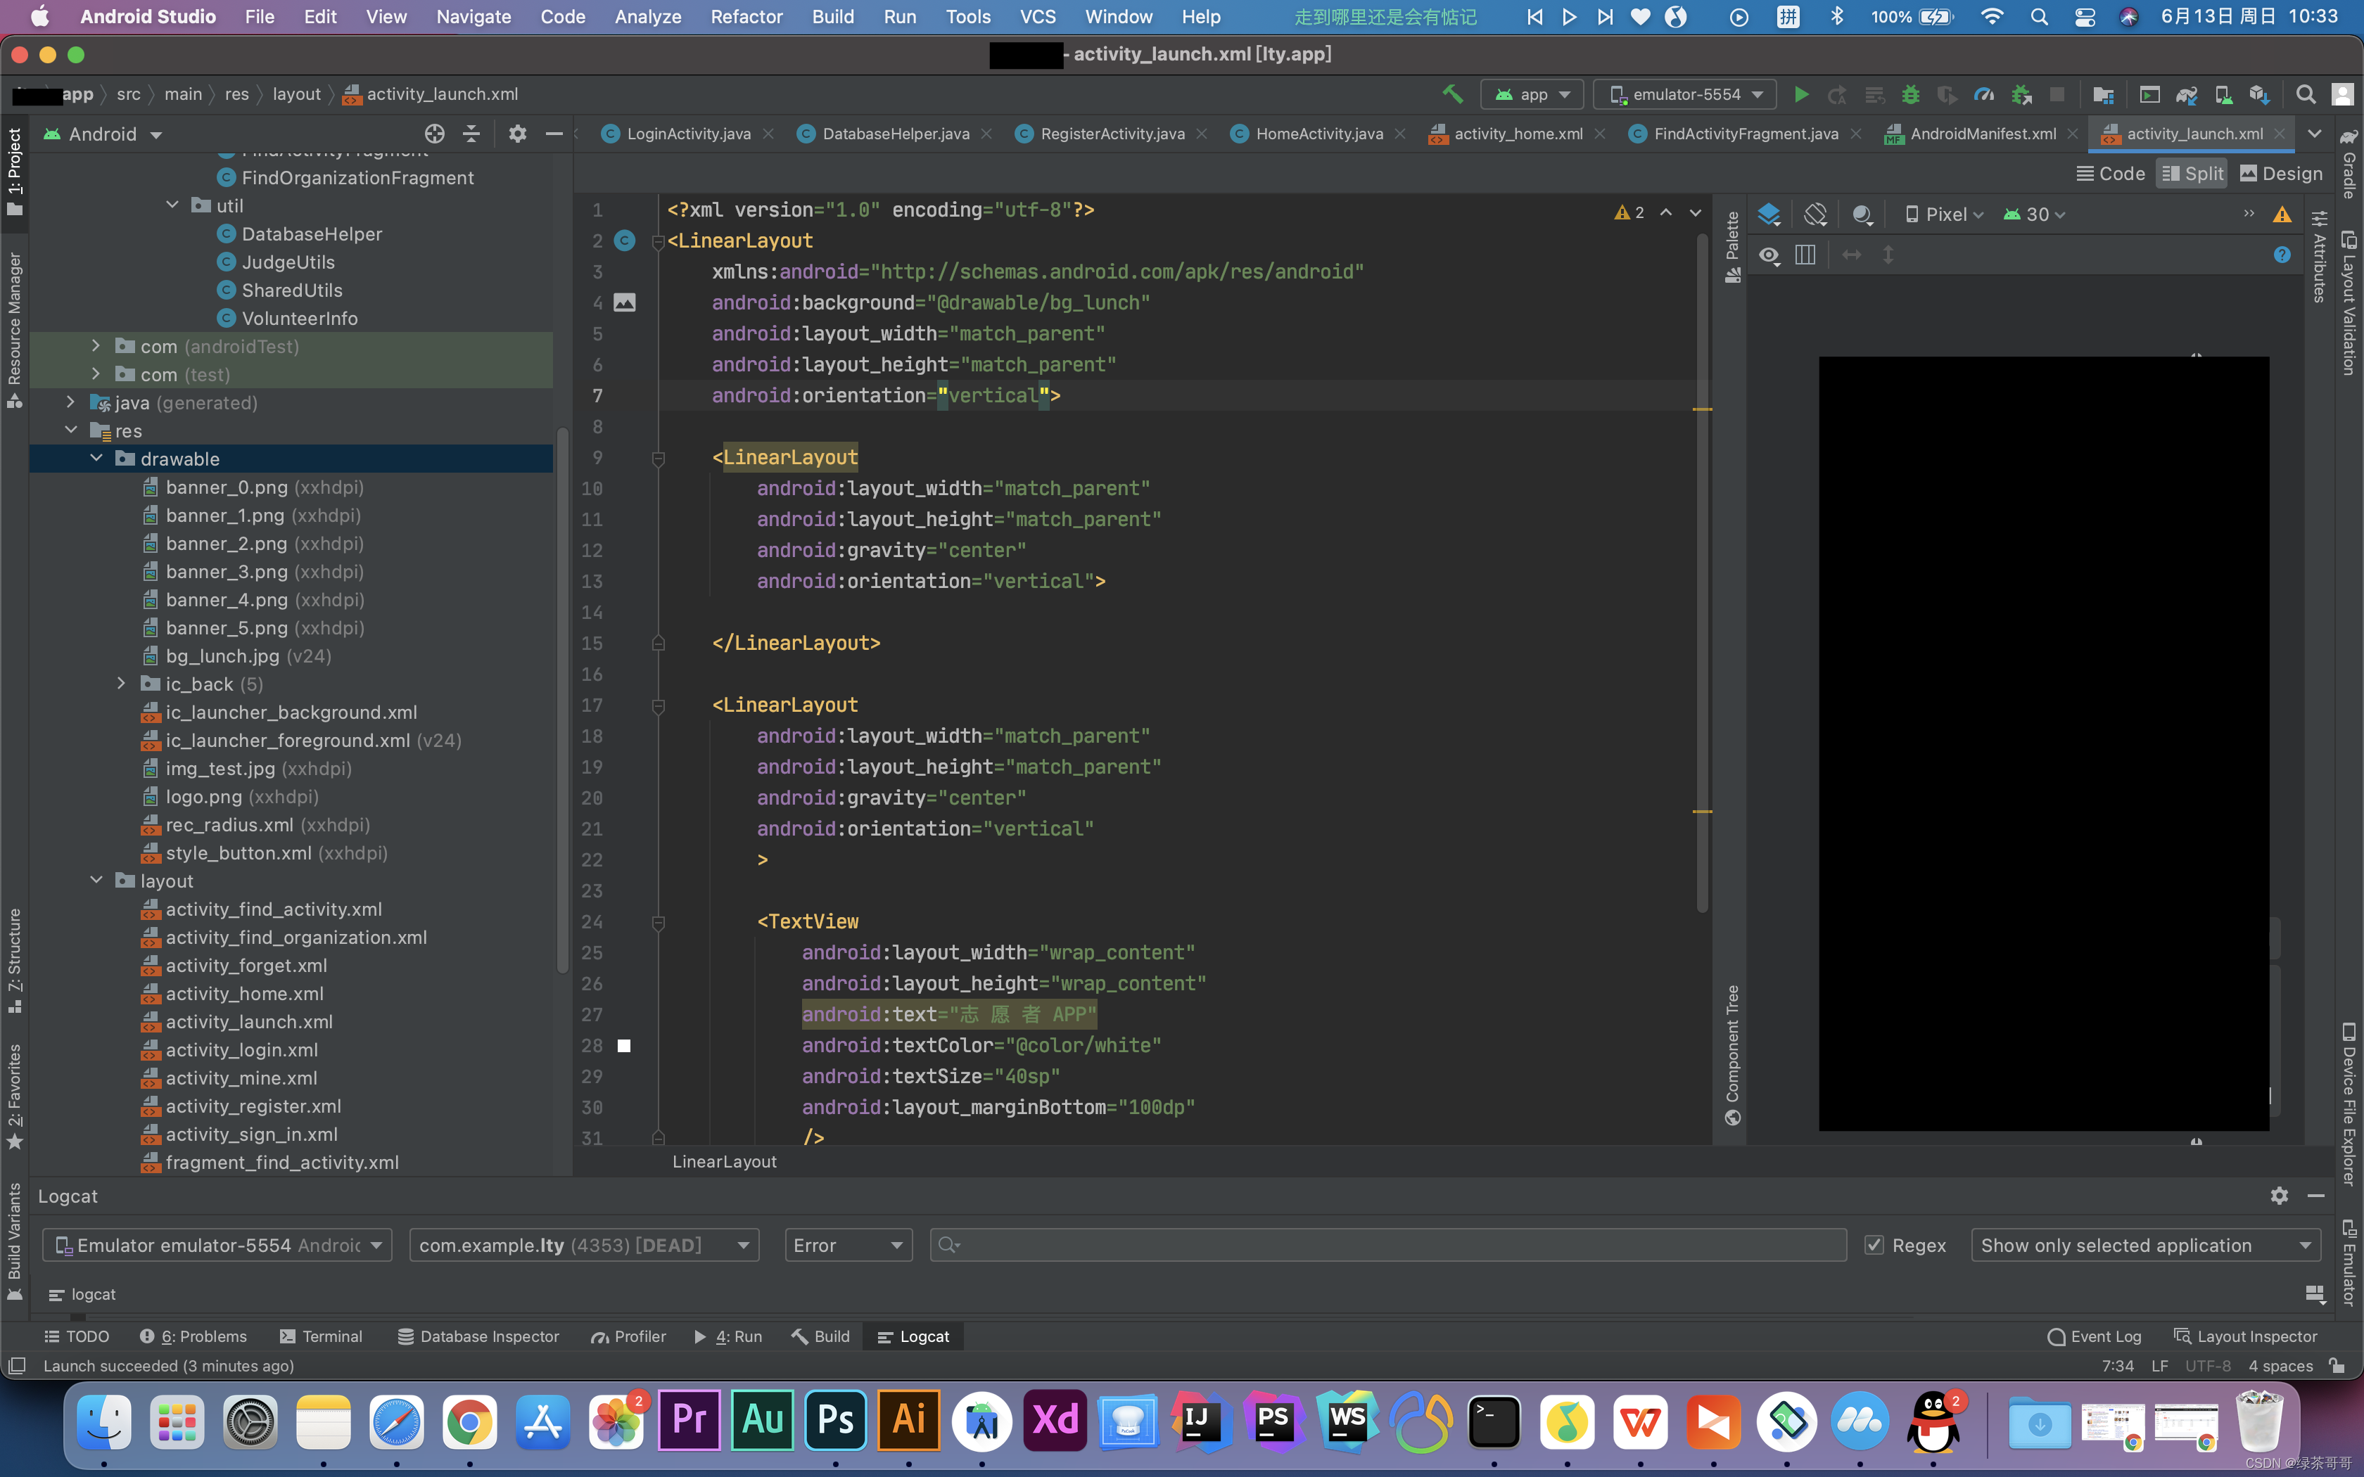Open Project panel settings gear
This screenshot has width=2364, height=1477.
pyautogui.click(x=518, y=134)
